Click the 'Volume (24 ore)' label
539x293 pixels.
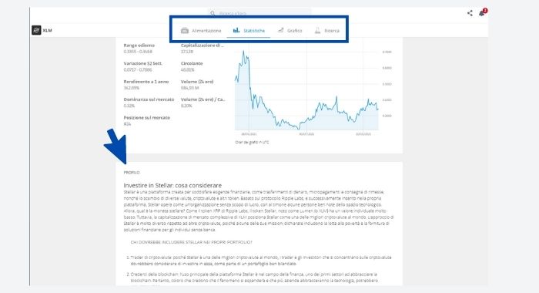(x=197, y=82)
